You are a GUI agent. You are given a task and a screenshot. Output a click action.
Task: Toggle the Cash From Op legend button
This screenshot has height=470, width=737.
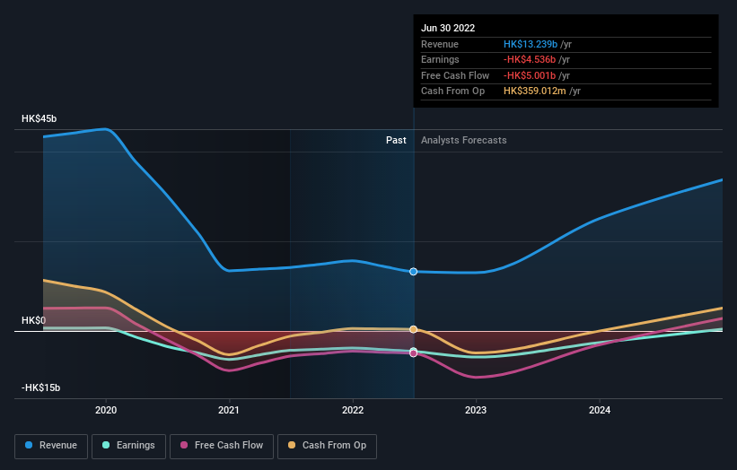[327, 446]
